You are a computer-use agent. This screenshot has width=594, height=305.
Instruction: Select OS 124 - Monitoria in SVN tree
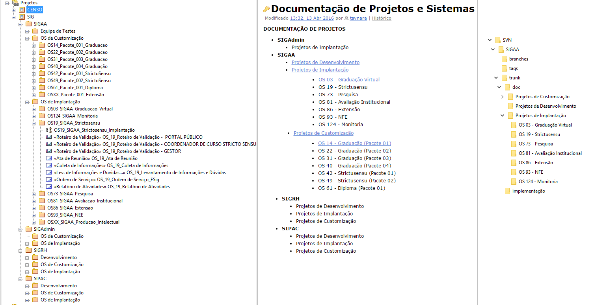pyautogui.click(x=538, y=182)
